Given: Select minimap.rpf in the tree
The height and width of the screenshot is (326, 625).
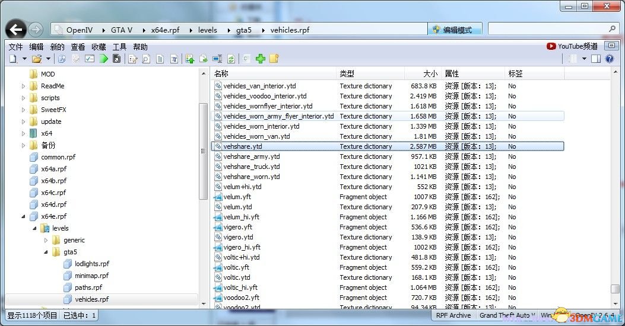Looking at the screenshot, I should point(91,276).
